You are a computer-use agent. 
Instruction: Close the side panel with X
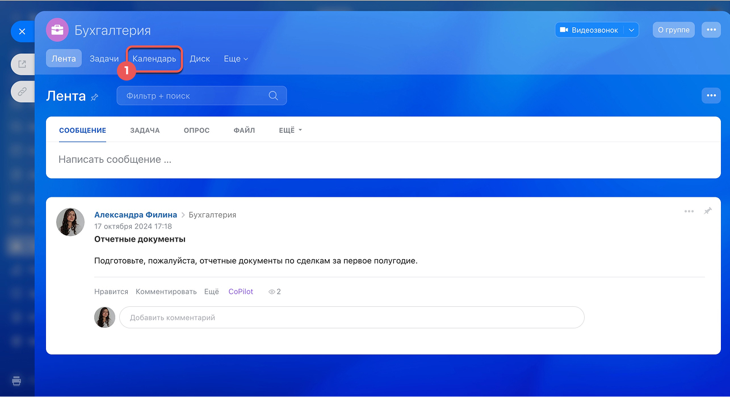(x=22, y=32)
